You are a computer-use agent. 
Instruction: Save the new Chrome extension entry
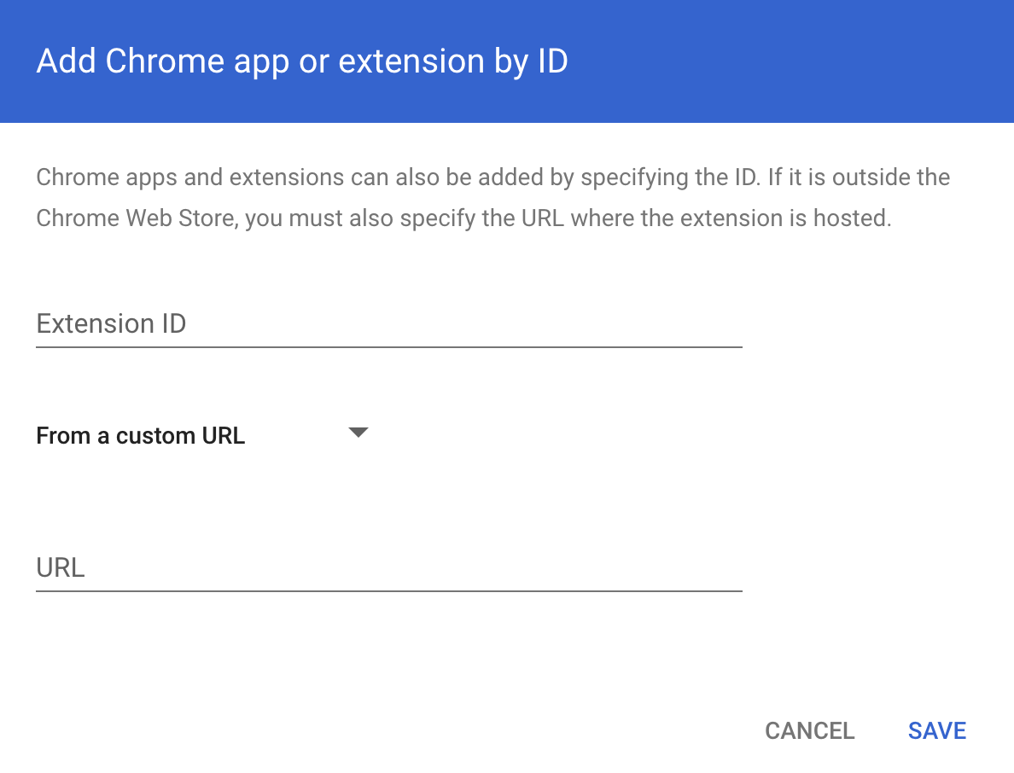tap(936, 730)
